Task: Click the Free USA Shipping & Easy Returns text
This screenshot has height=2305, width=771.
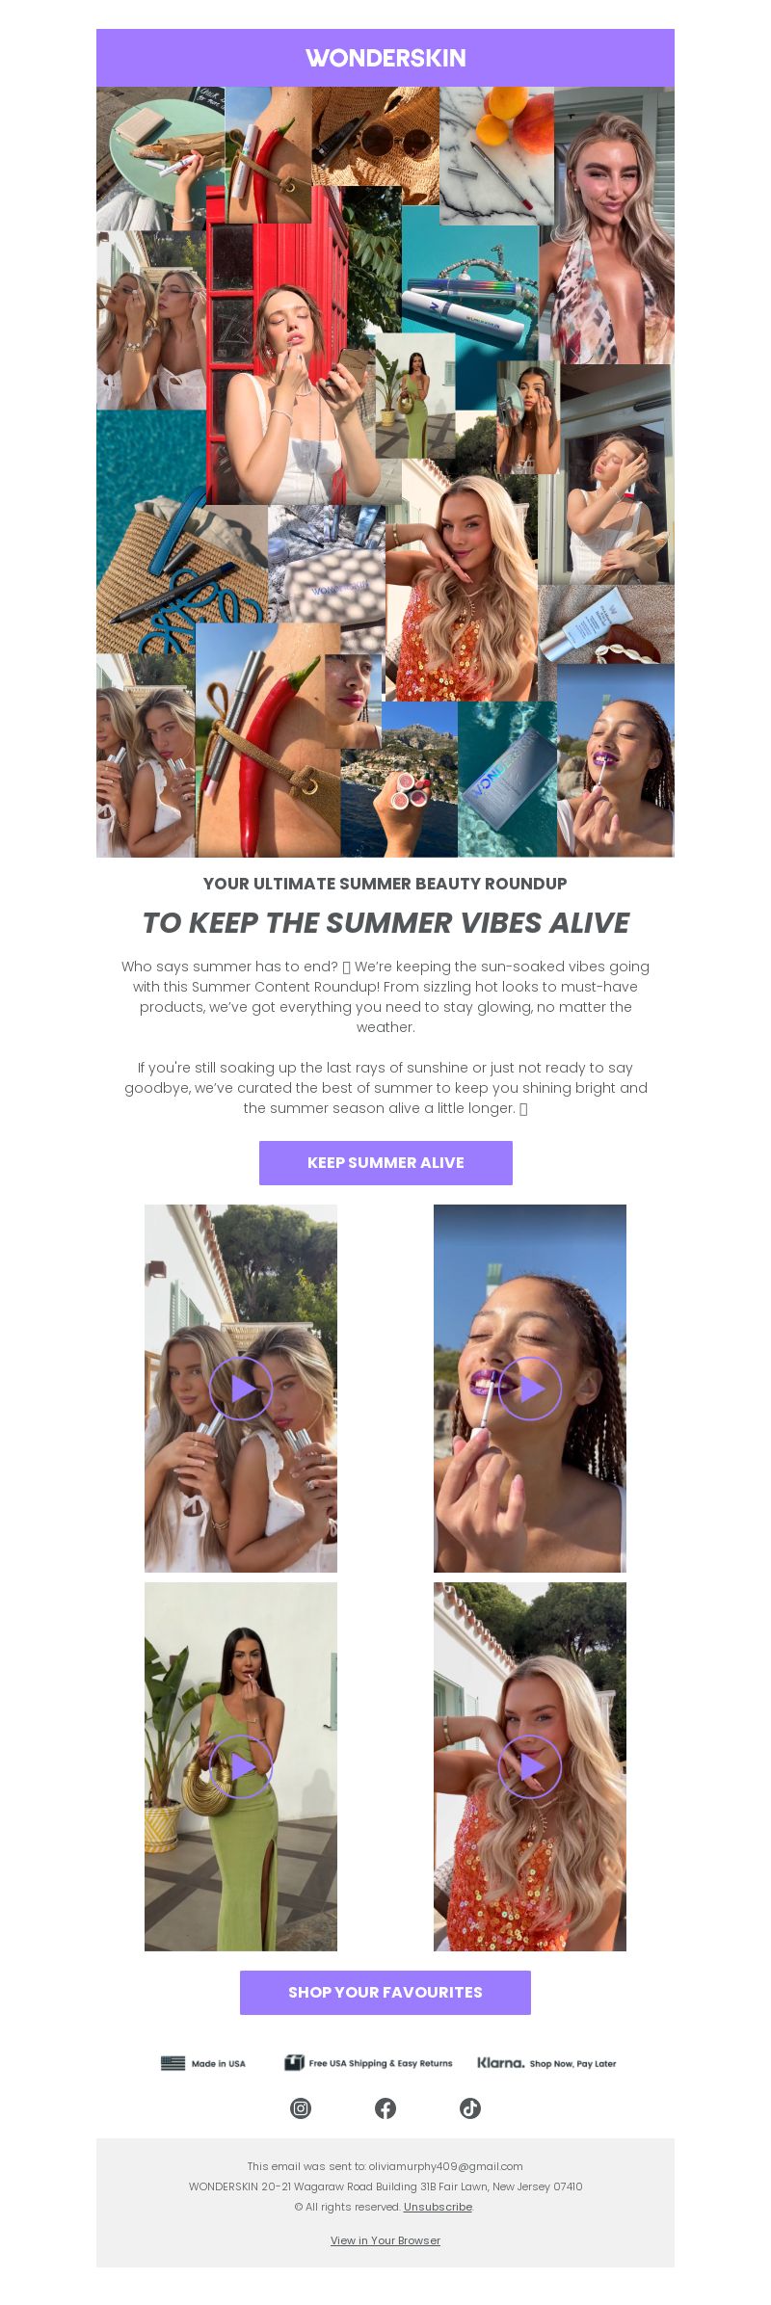Action: pyautogui.click(x=381, y=2063)
